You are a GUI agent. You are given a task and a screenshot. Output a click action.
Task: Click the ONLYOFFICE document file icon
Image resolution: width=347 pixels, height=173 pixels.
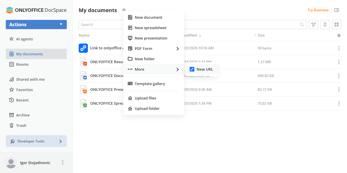click(83, 76)
